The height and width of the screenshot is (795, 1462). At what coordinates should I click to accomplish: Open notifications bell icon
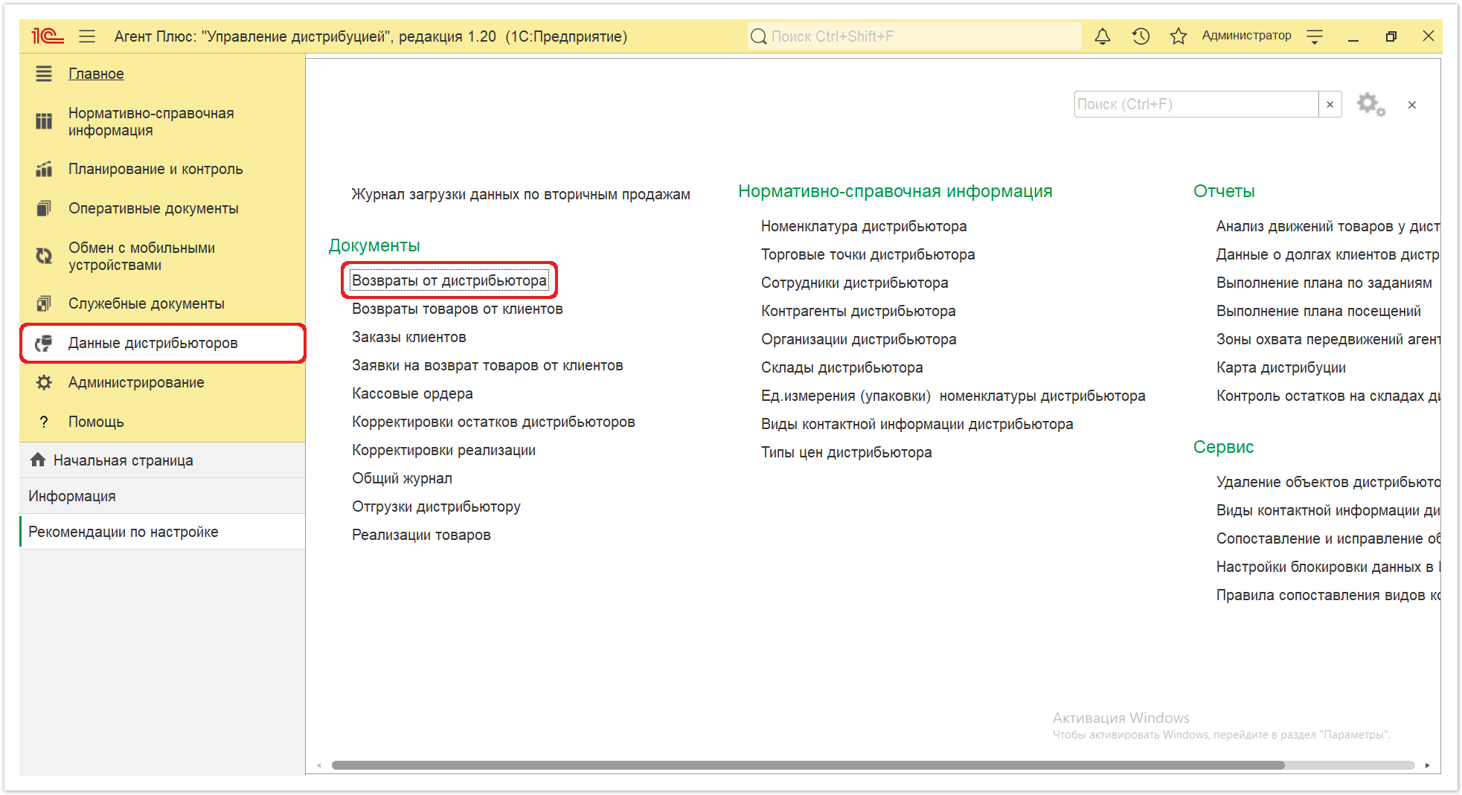coord(1103,36)
